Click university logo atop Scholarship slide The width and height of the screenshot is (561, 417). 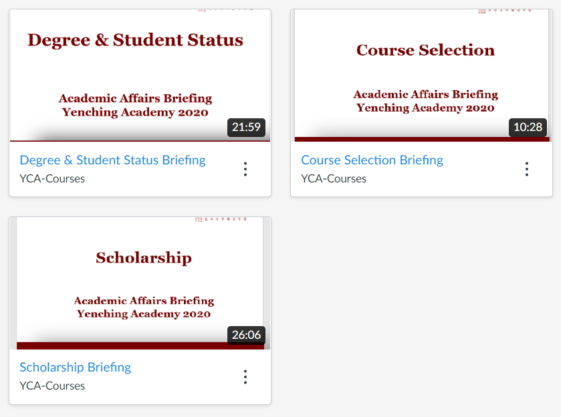(221, 219)
